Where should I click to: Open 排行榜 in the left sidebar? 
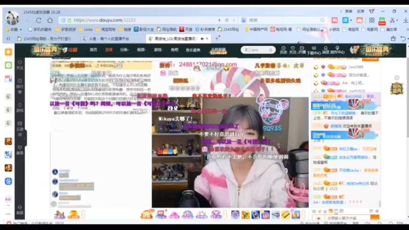20,86
